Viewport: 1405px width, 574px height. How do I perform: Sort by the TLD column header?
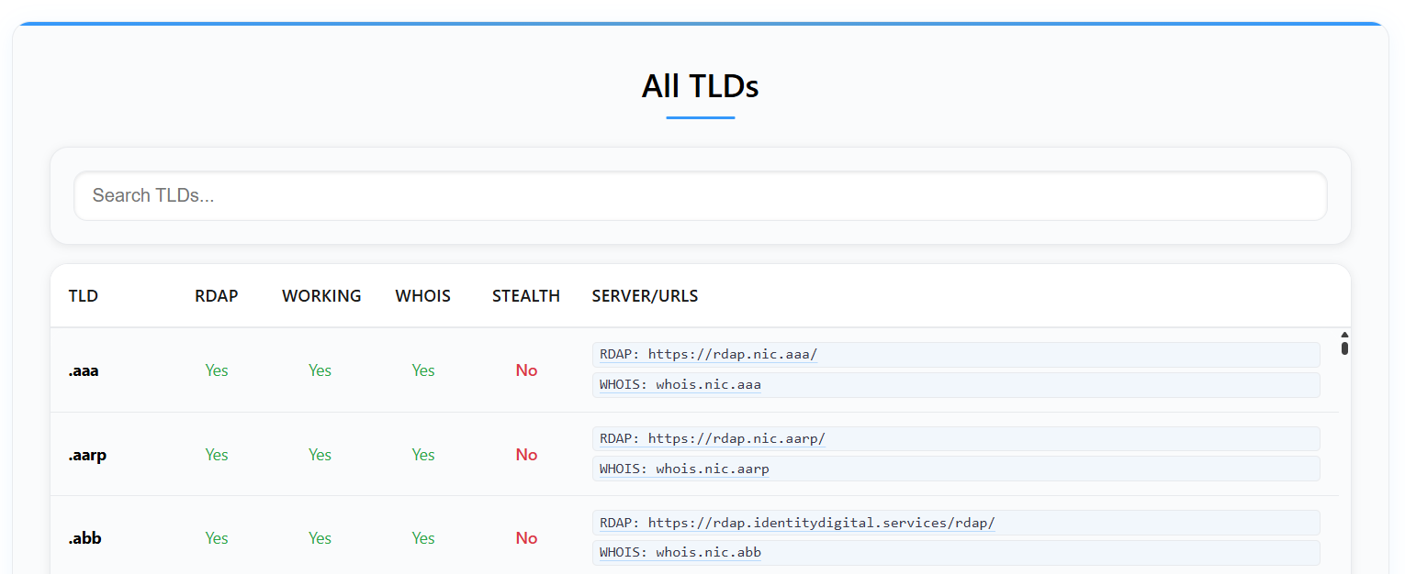tap(84, 296)
